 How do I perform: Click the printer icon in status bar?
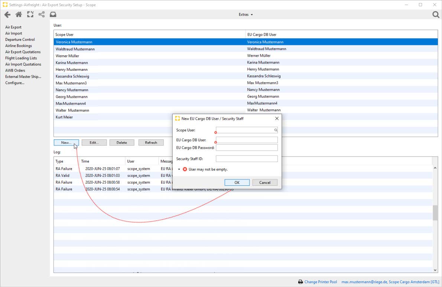coord(300,282)
